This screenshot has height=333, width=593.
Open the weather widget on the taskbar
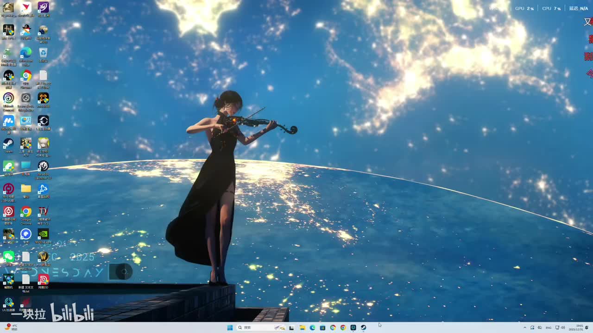(x=10, y=327)
